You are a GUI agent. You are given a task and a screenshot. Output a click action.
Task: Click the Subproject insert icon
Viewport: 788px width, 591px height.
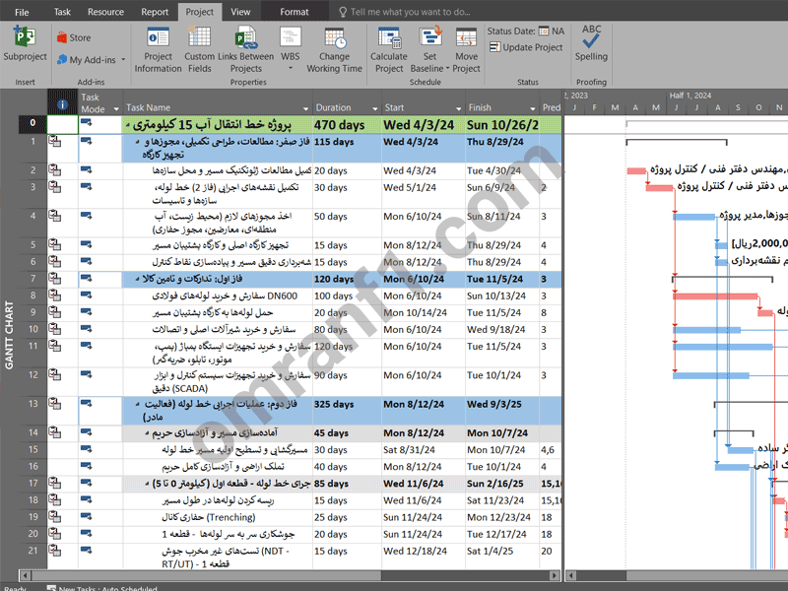tap(25, 39)
